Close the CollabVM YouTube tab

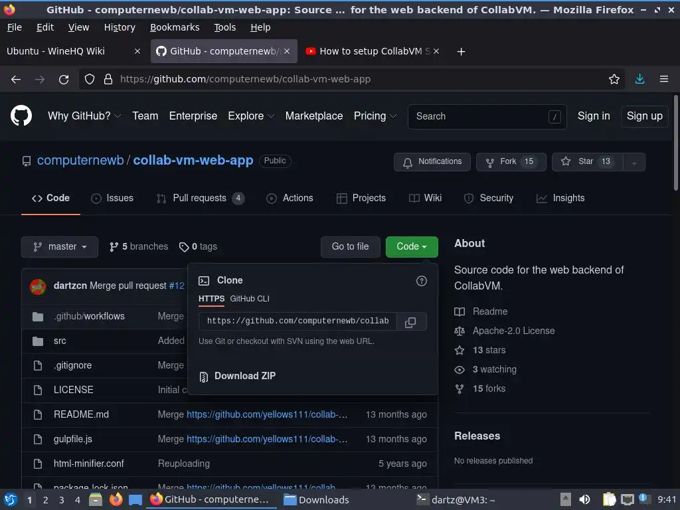pos(436,51)
